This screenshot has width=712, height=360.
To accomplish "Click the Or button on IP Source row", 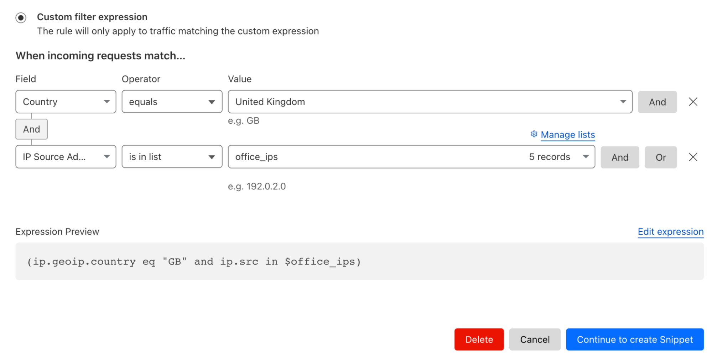I will coord(661,157).
